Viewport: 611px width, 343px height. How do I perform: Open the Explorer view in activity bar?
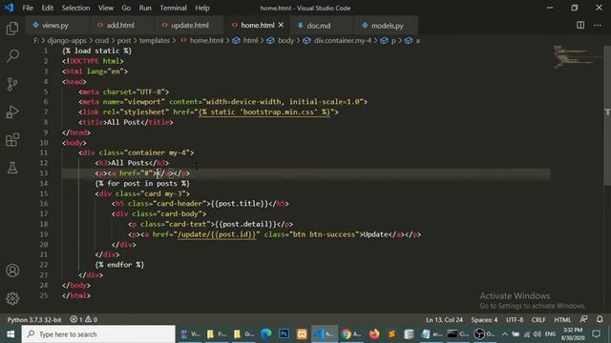(x=12, y=28)
